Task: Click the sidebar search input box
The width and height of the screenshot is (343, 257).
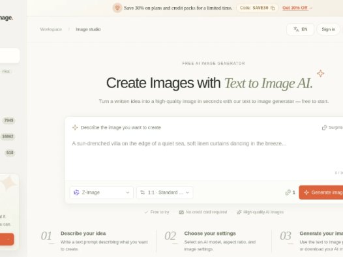Action: pos(10,55)
